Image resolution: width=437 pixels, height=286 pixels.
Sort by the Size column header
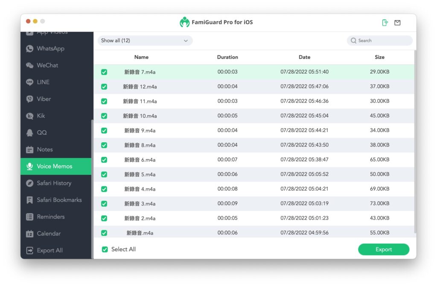379,57
